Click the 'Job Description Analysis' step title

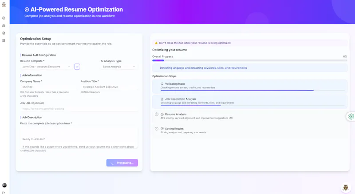click(x=181, y=99)
